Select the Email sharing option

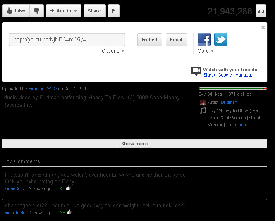(176, 40)
